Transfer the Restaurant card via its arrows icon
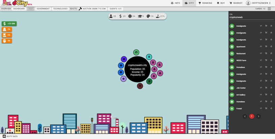Image resolution: width=275 pixels, height=139 pixels. point(261,53)
